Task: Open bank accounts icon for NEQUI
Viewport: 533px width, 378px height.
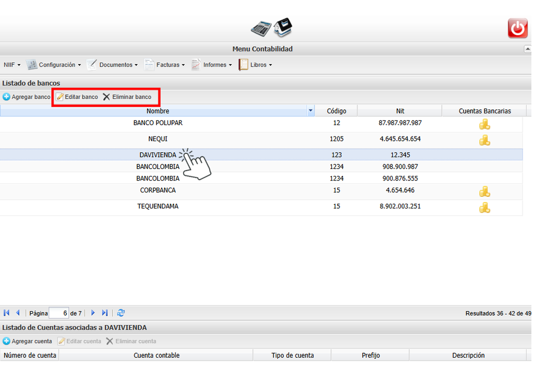Action: click(485, 140)
